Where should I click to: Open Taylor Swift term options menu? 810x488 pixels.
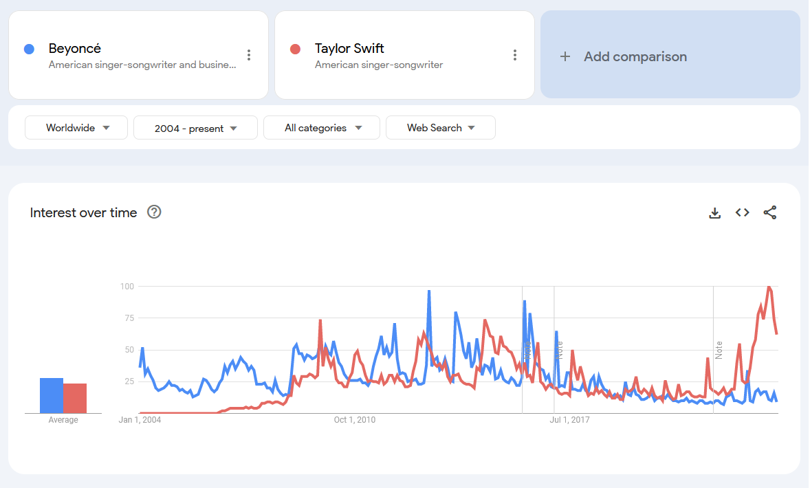pos(515,55)
